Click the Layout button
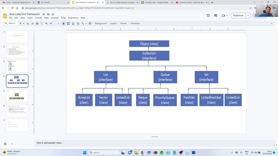The image size is (278, 156). 113,23
